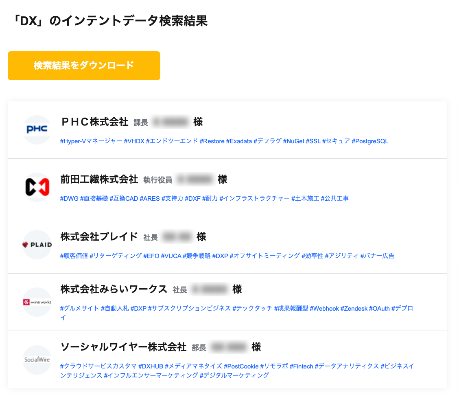The image size is (459, 399).
Task: Select the #バナー広告 hashtag
Action: click(377, 256)
